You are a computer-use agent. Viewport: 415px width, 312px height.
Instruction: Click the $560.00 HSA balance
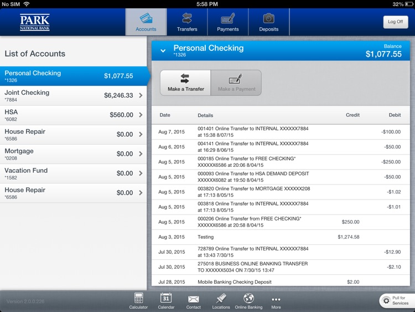tap(122, 115)
